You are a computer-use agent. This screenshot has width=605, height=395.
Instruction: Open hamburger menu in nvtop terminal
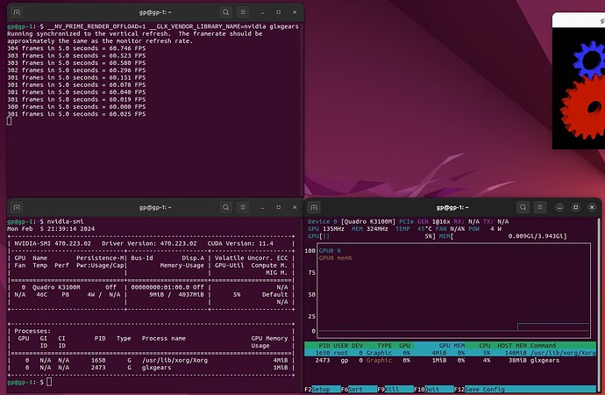pyautogui.click(x=540, y=207)
